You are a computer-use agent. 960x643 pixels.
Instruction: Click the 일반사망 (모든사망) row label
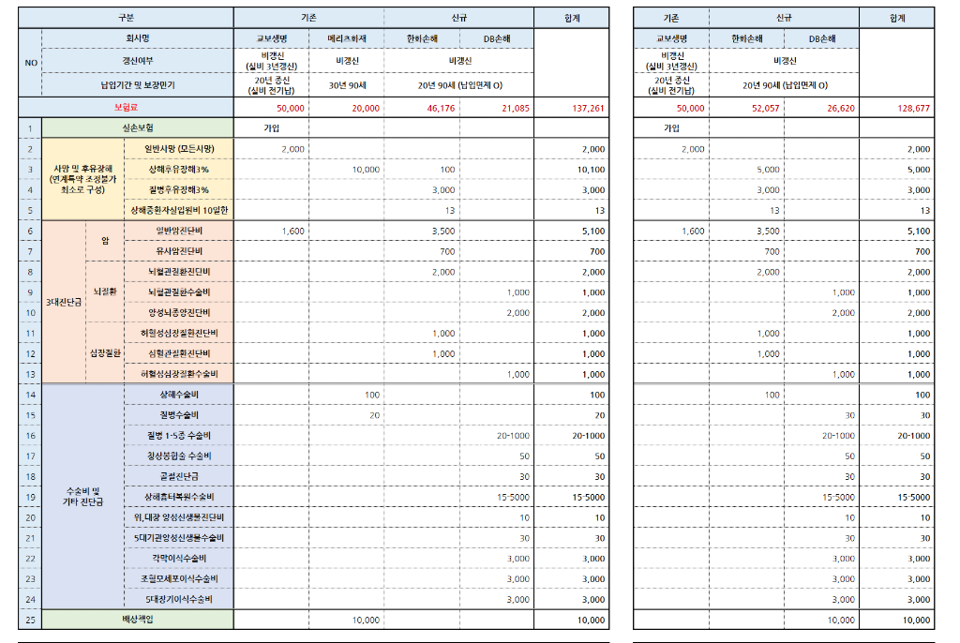[178, 149]
